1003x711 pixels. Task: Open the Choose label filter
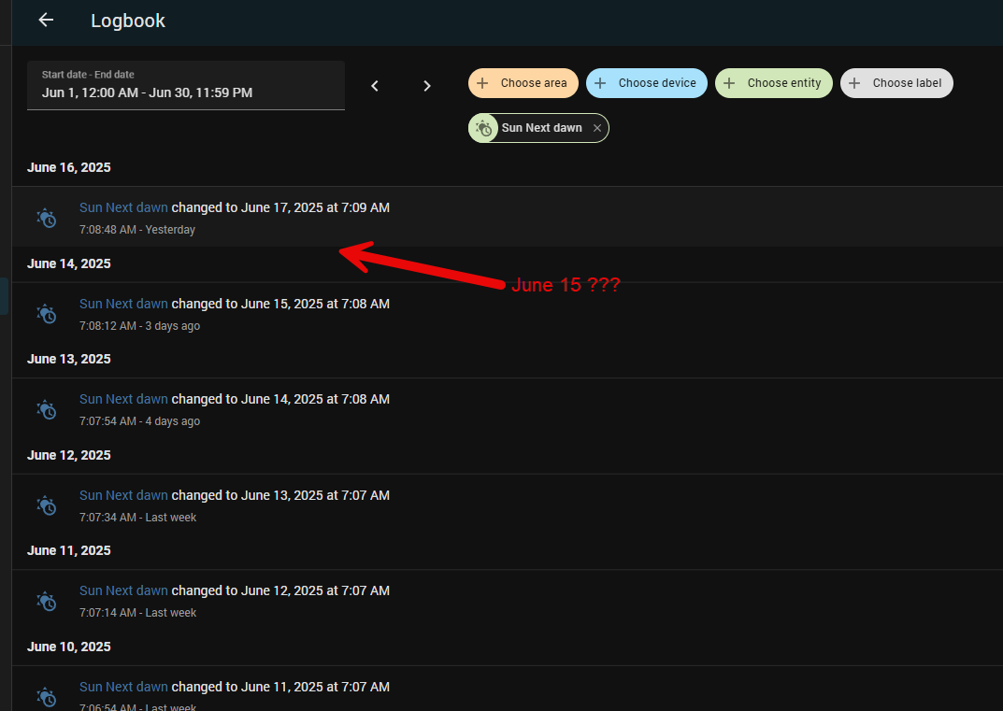click(896, 82)
